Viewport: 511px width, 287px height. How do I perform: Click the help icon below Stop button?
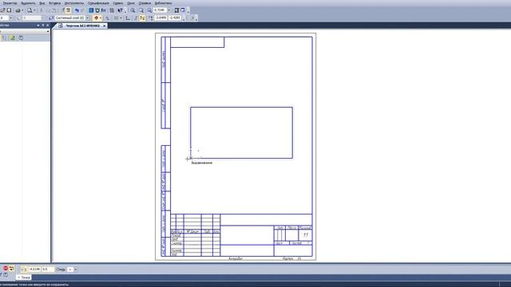[6, 275]
